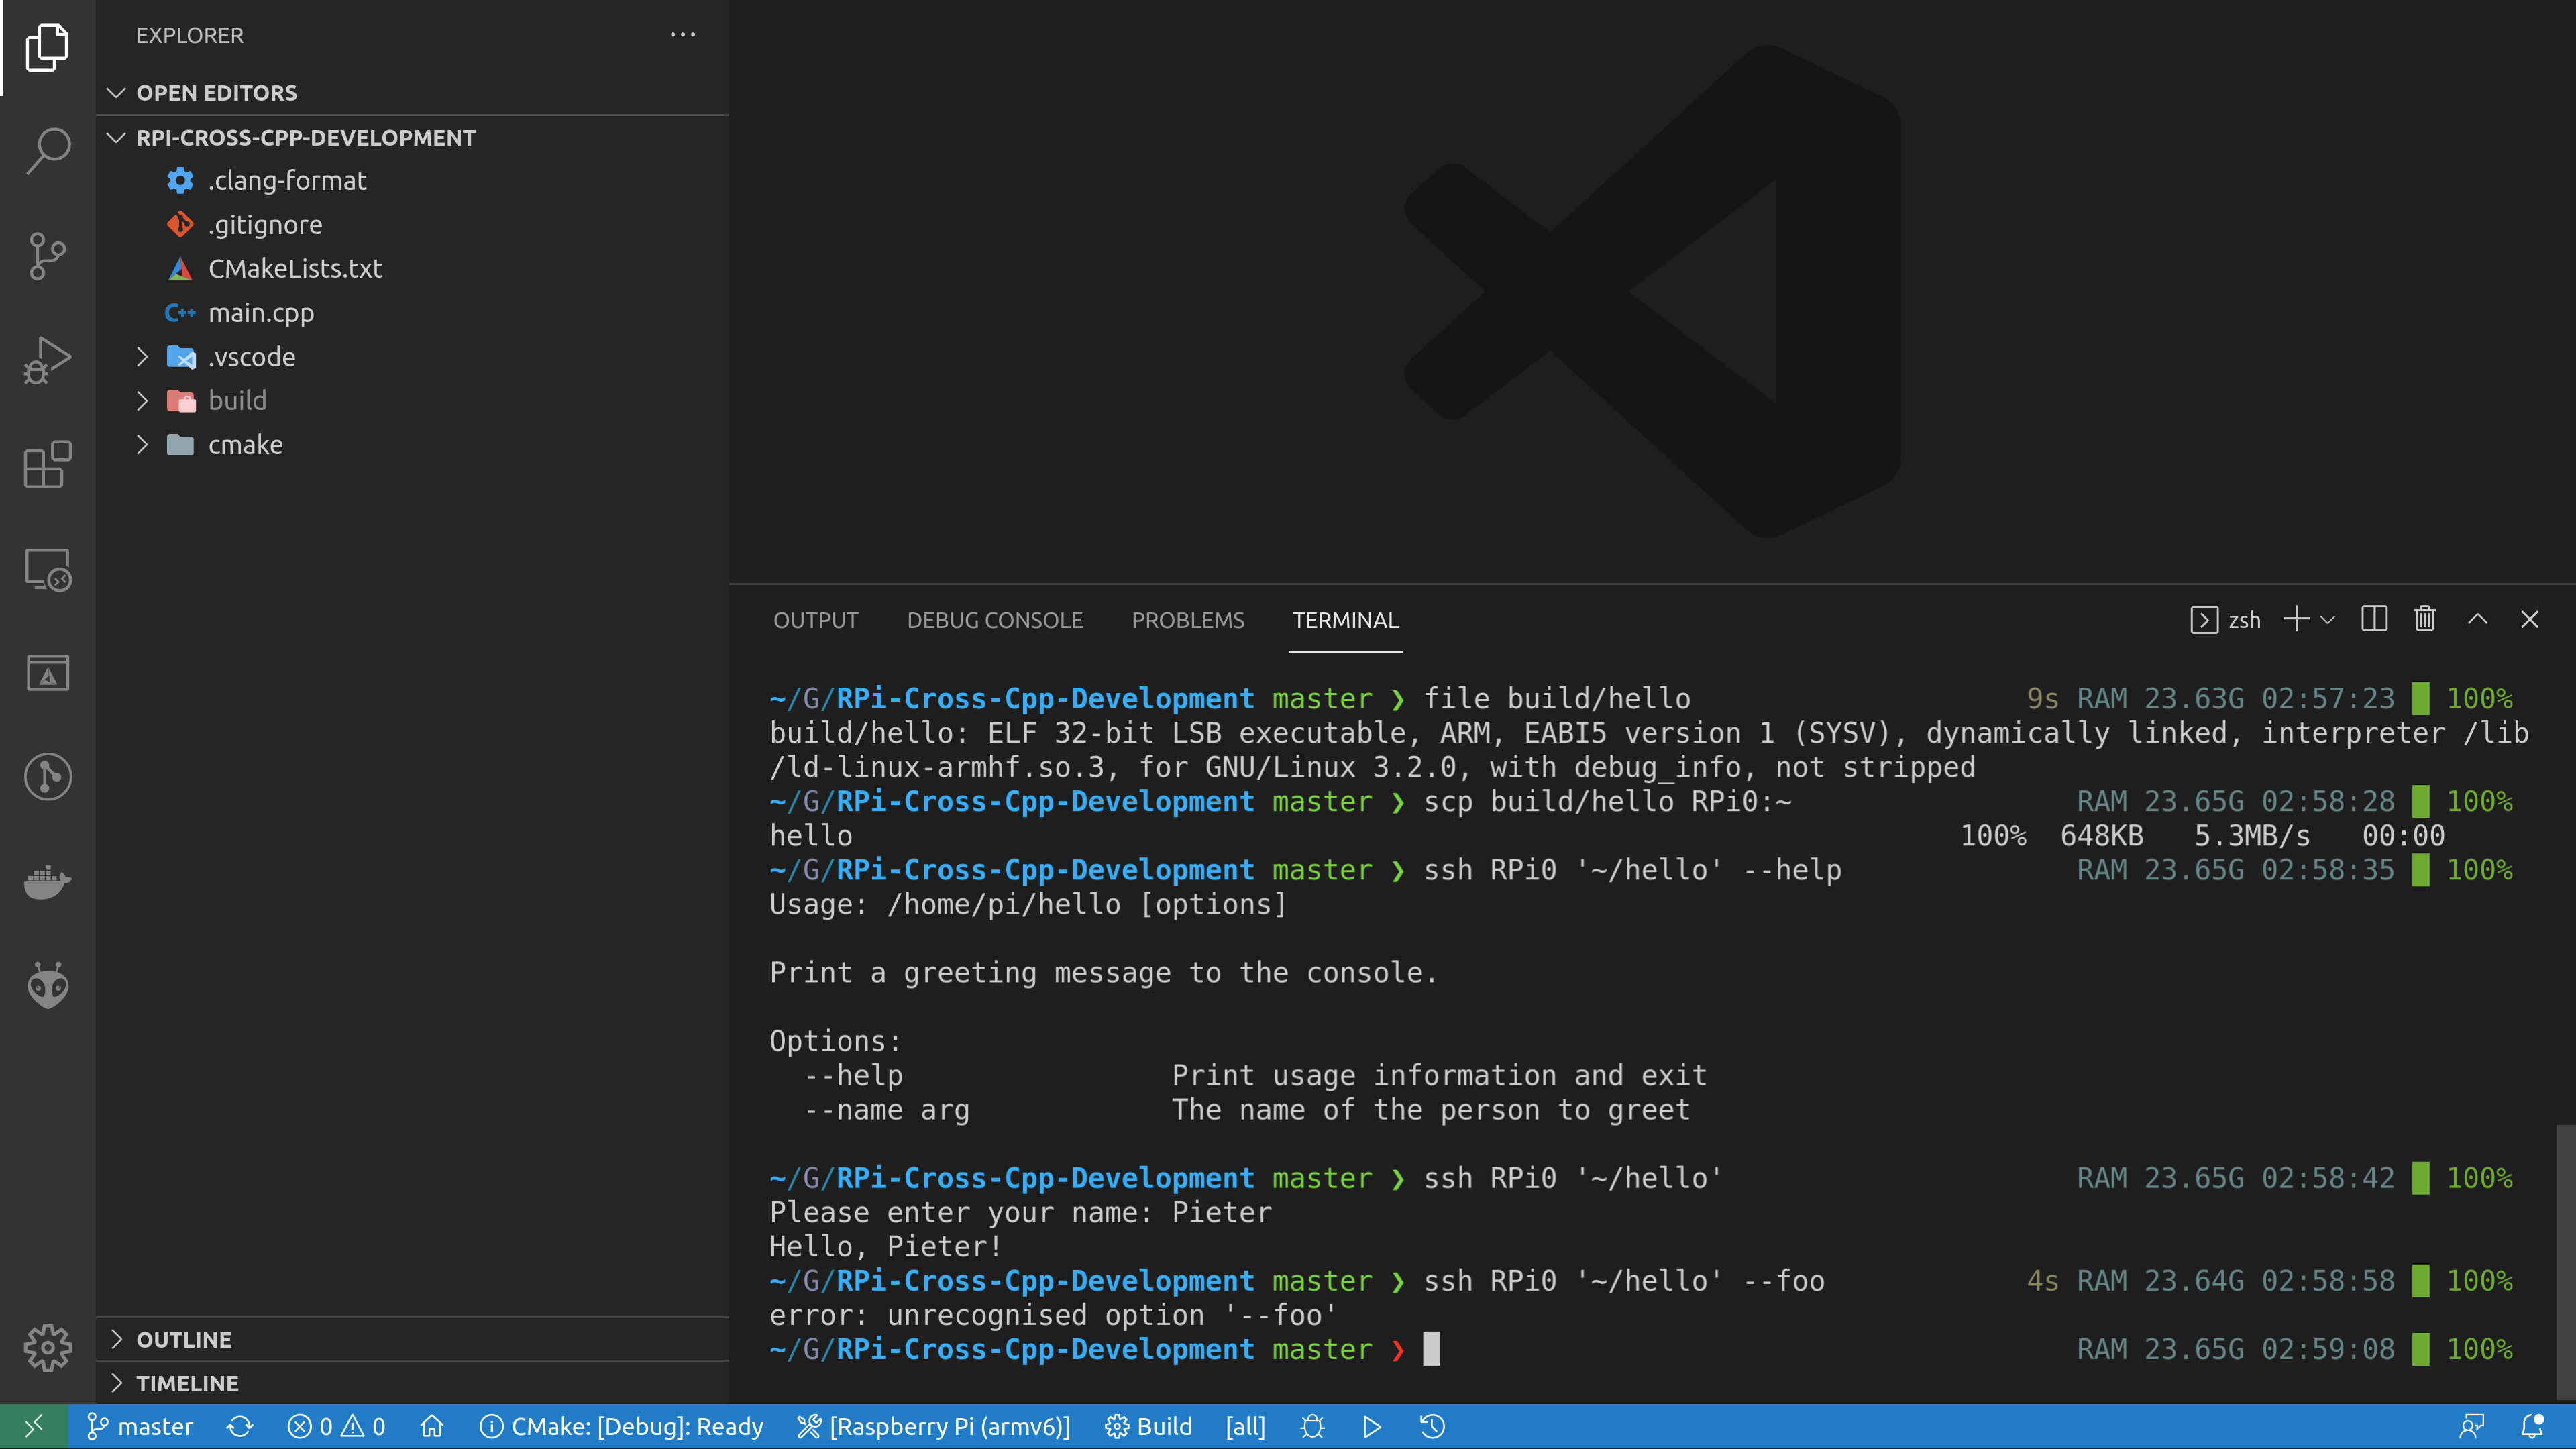Open the Explorer view in activity bar
This screenshot has height=1449, width=2576.
point(47,47)
